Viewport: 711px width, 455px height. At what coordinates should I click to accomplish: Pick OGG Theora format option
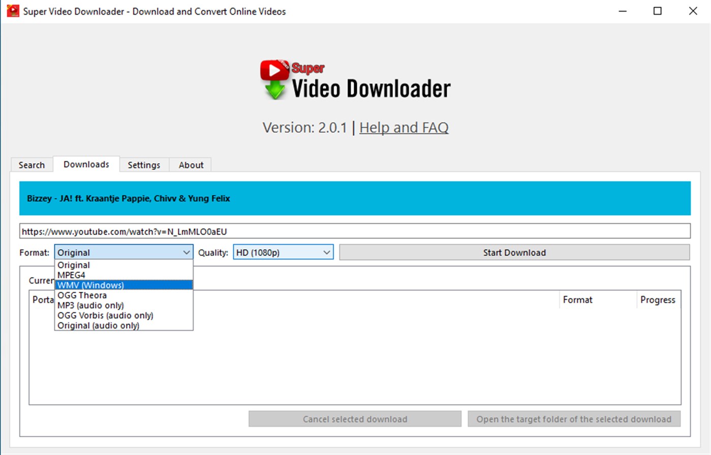123,295
